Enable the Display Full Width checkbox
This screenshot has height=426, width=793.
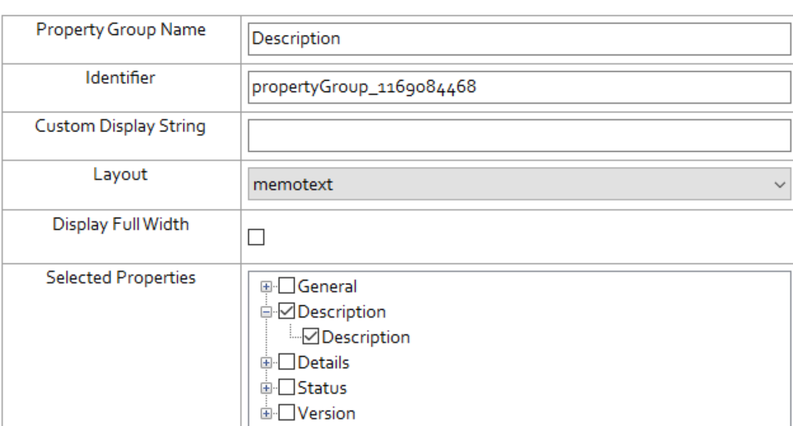[257, 238]
